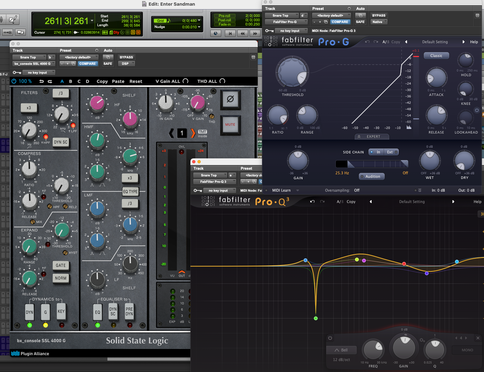Viewport: 484px width, 372px height.
Task: Click Pro-G level meter histogram icon
Action: click(409, 127)
